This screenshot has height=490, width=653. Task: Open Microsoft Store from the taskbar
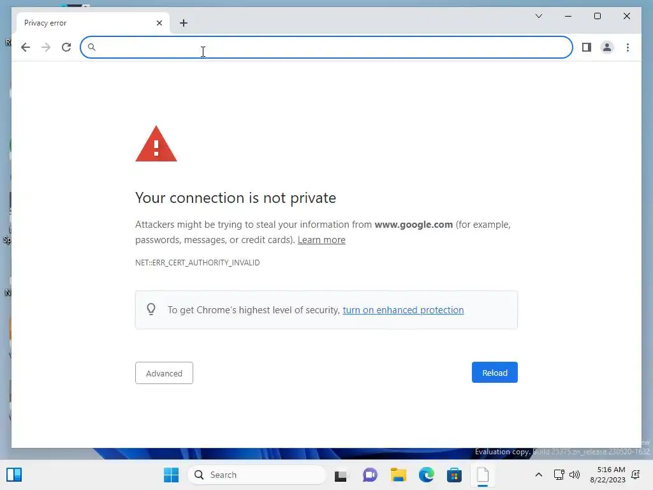(454, 475)
